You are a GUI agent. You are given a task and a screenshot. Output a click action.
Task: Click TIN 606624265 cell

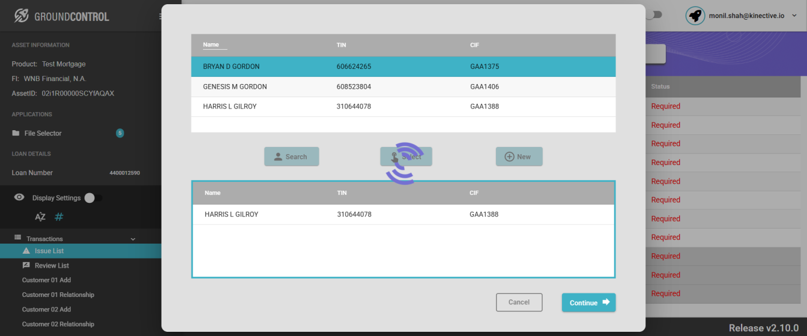coord(354,67)
